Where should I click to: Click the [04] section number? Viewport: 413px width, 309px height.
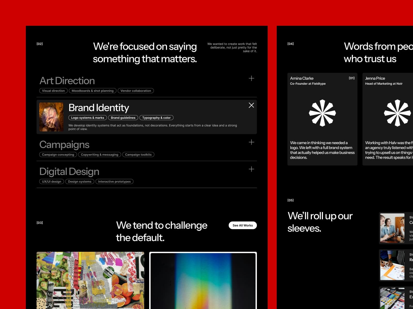coord(291,44)
